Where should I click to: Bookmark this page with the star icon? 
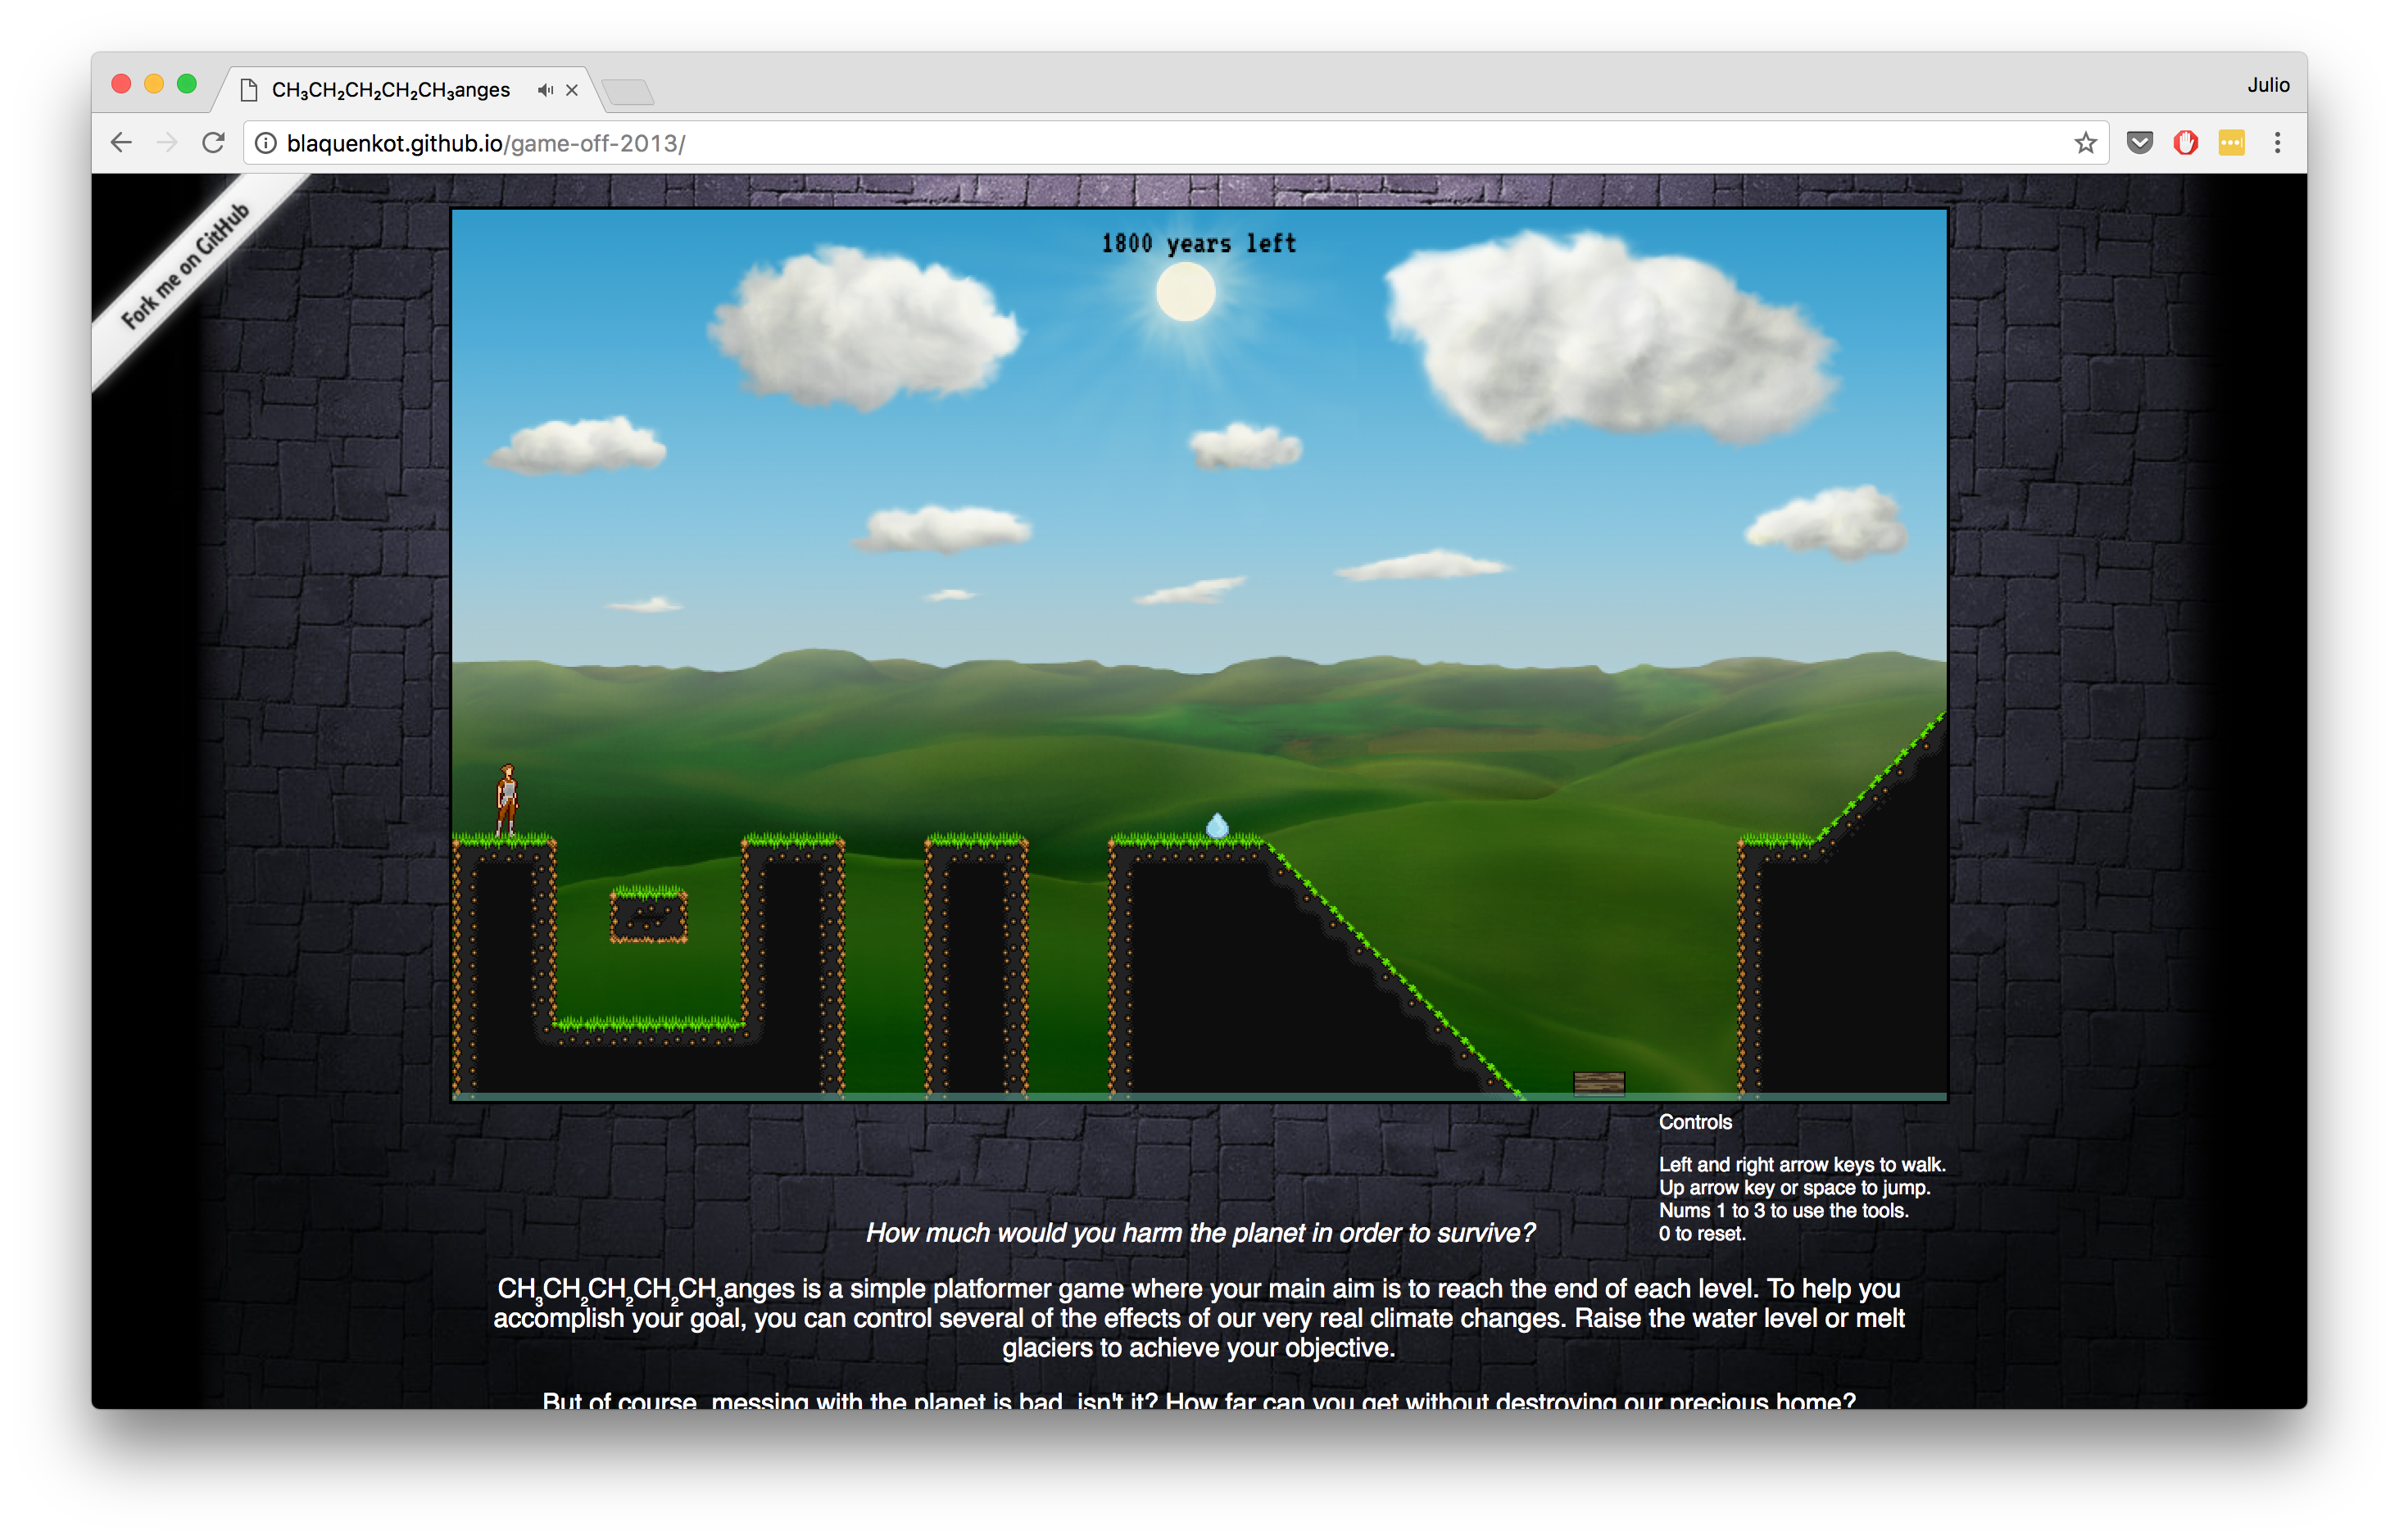[2085, 143]
